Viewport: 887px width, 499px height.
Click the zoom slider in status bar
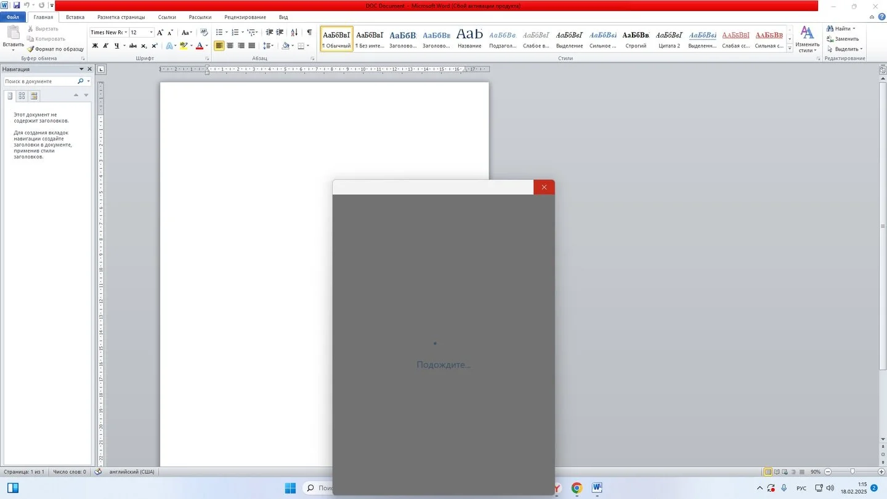coord(853,472)
